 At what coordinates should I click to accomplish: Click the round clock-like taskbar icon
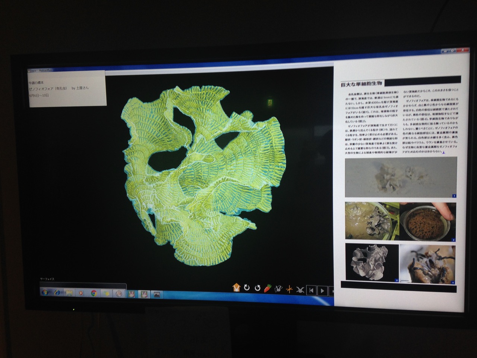point(119,294)
